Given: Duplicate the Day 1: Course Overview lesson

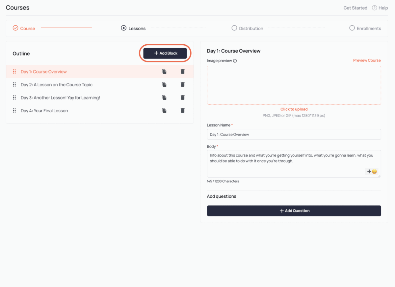Looking at the screenshot, I should click(x=164, y=71).
